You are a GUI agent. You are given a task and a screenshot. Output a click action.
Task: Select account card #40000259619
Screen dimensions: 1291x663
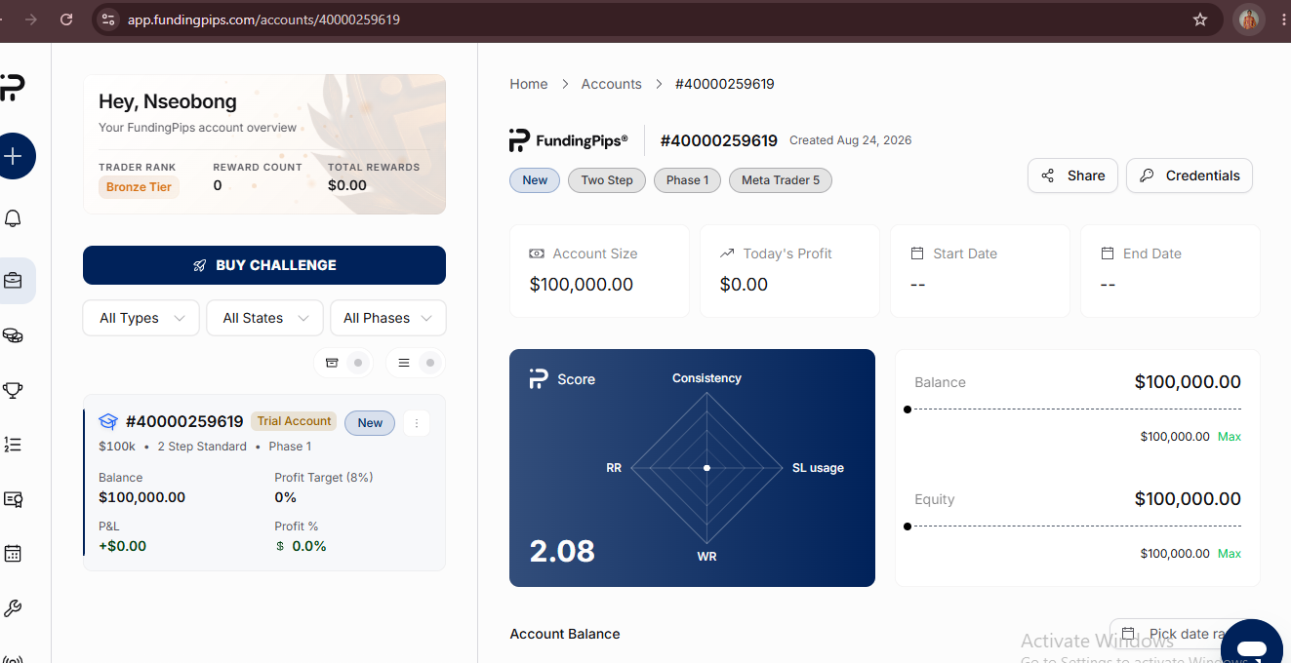tap(264, 483)
